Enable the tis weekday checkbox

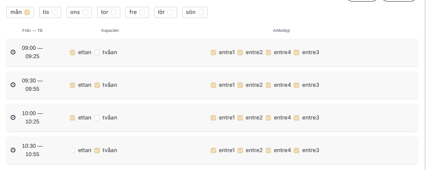(55, 12)
